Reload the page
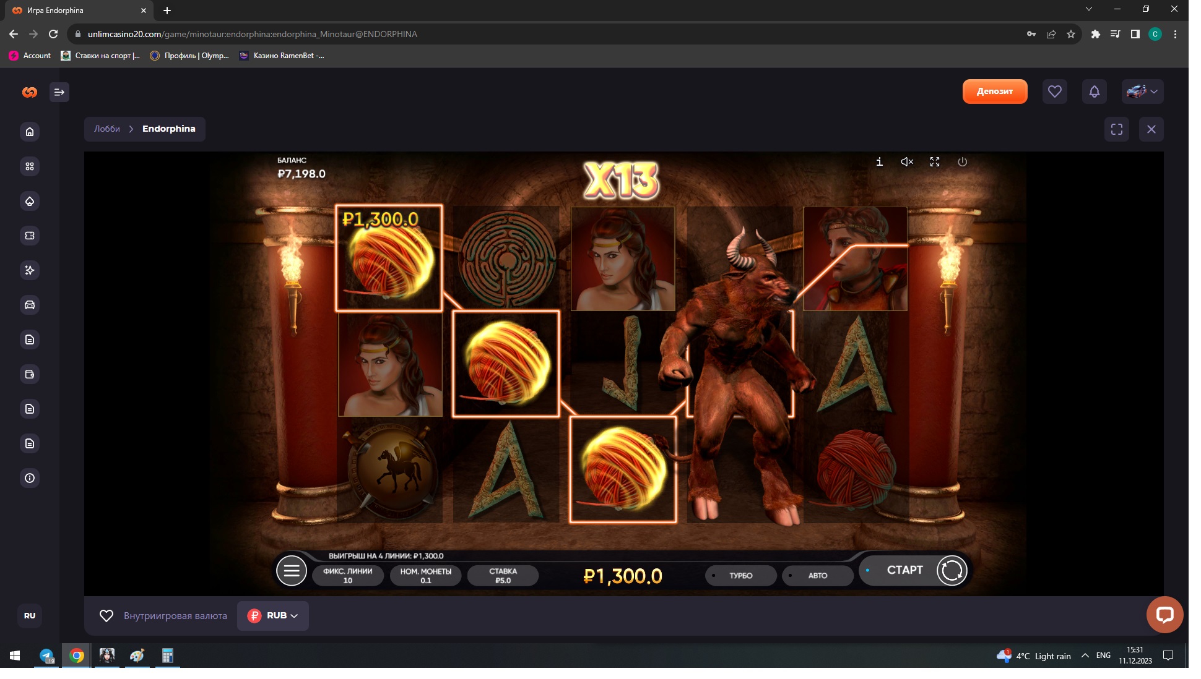The height and width of the screenshot is (679, 1201). coord(53,34)
